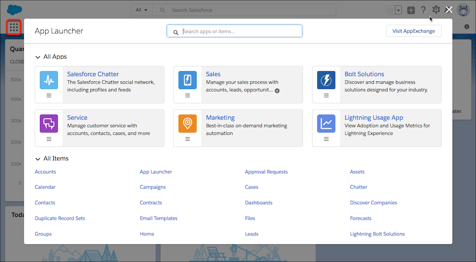Click drag handle under Marketing icon

(188, 139)
